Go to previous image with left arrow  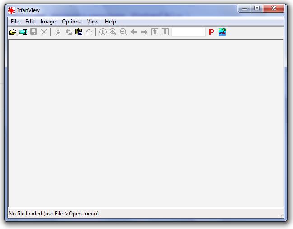(x=134, y=32)
